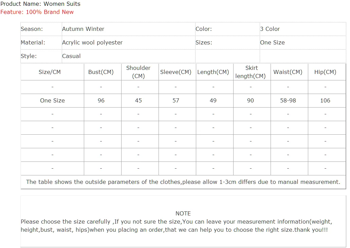This screenshot has width=350, height=248.
Task: Select the waist range '58-98'
Action: click(288, 100)
